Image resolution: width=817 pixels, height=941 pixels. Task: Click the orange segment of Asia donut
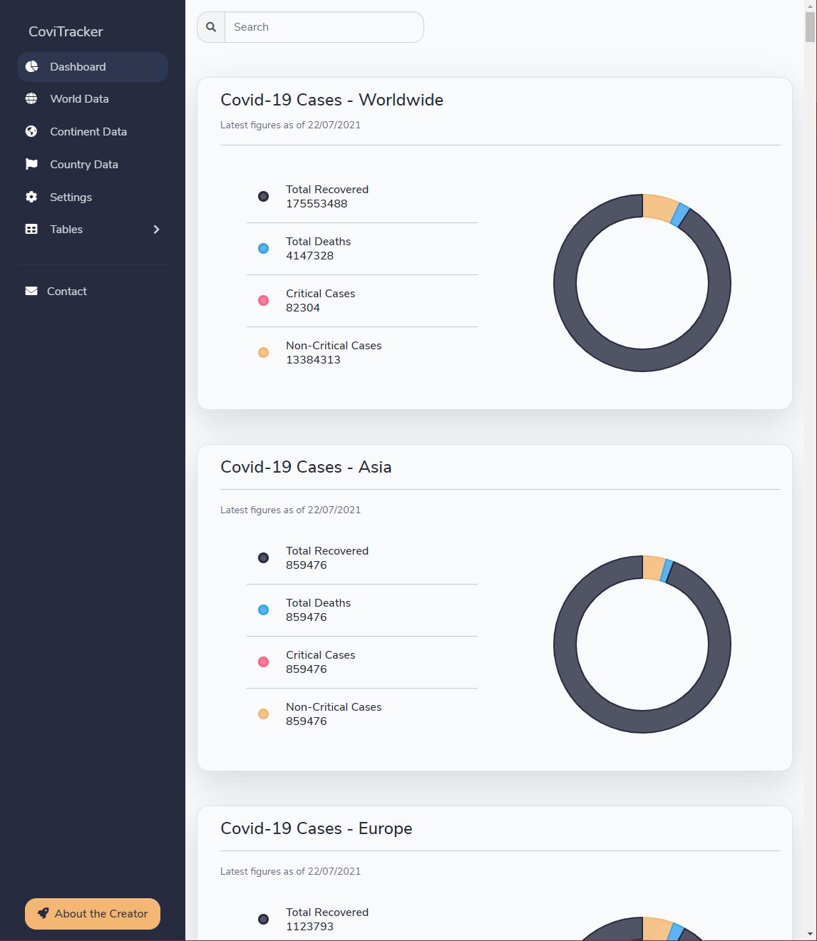653,567
